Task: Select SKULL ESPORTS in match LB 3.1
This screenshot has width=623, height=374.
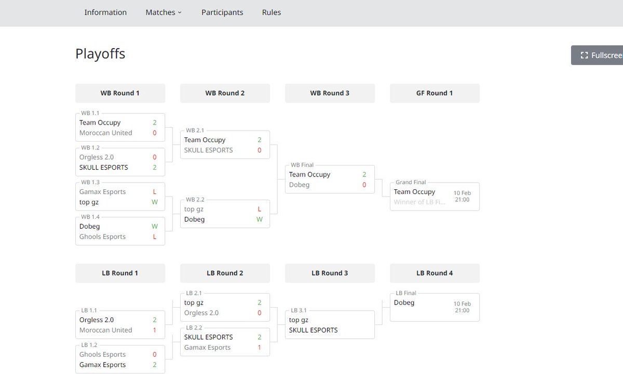Action: click(314, 330)
